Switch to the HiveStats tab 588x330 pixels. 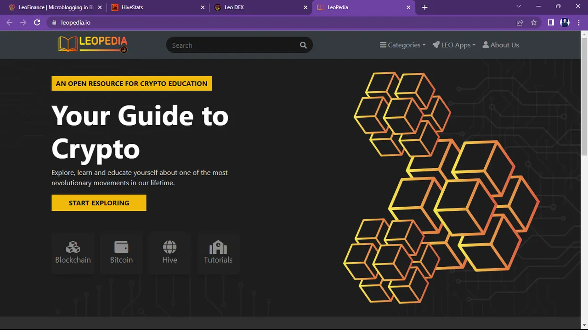tap(158, 7)
